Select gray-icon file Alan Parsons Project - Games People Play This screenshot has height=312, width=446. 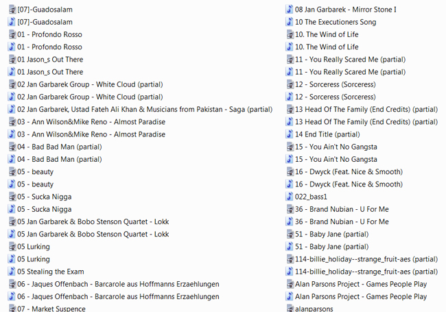(356, 285)
